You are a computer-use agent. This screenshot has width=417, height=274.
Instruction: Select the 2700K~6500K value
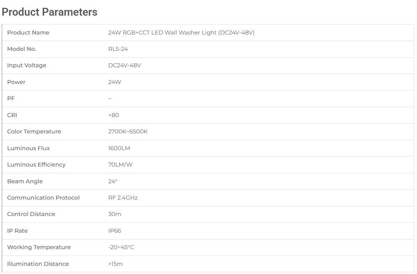(128, 132)
